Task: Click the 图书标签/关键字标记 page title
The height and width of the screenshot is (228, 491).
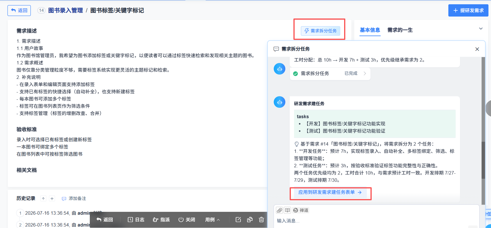Action: point(117,10)
